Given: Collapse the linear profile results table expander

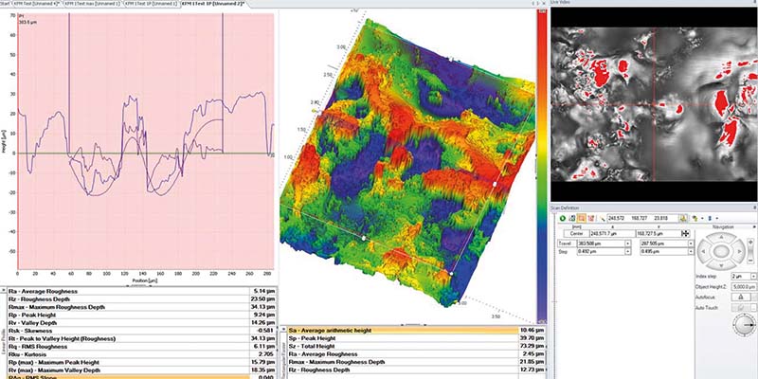Looking at the screenshot, I should (4, 291).
